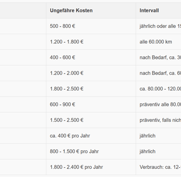The width and height of the screenshot is (181, 177).
Task: Select the 1.200 - 1.800 € cost cell
Action: [x=91, y=42]
